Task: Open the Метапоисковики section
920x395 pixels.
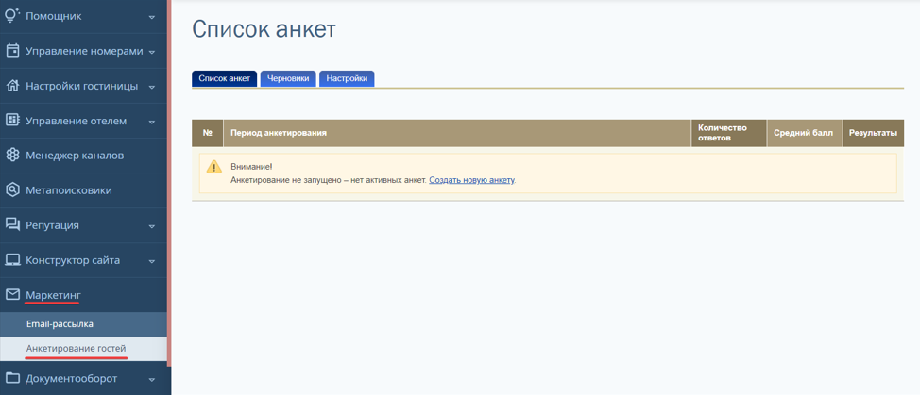Action: pyautogui.click(x=83, y=190)
